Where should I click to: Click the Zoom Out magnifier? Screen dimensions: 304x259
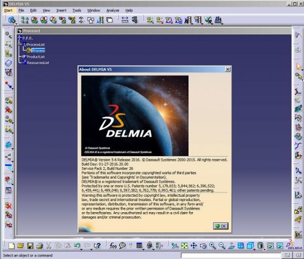(x=222, y=246)
